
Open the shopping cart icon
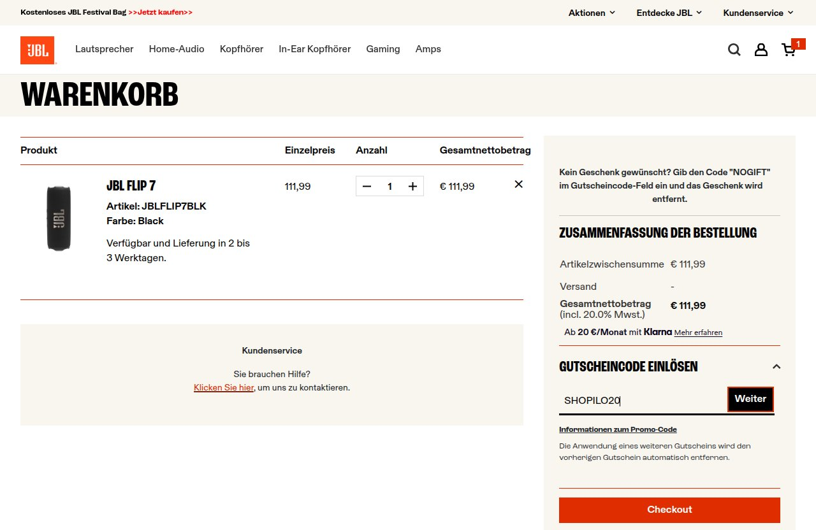pyautogui.click(x=789, y=50)
